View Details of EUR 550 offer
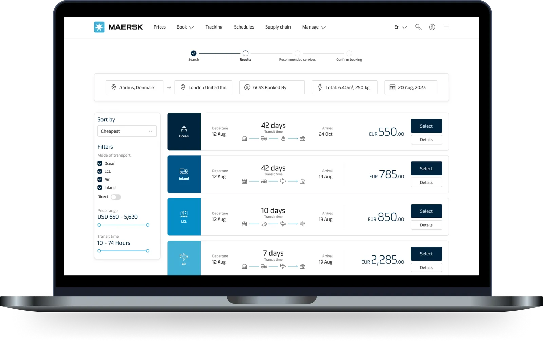 pos(426,140)
